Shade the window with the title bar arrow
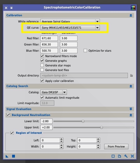 11,8
